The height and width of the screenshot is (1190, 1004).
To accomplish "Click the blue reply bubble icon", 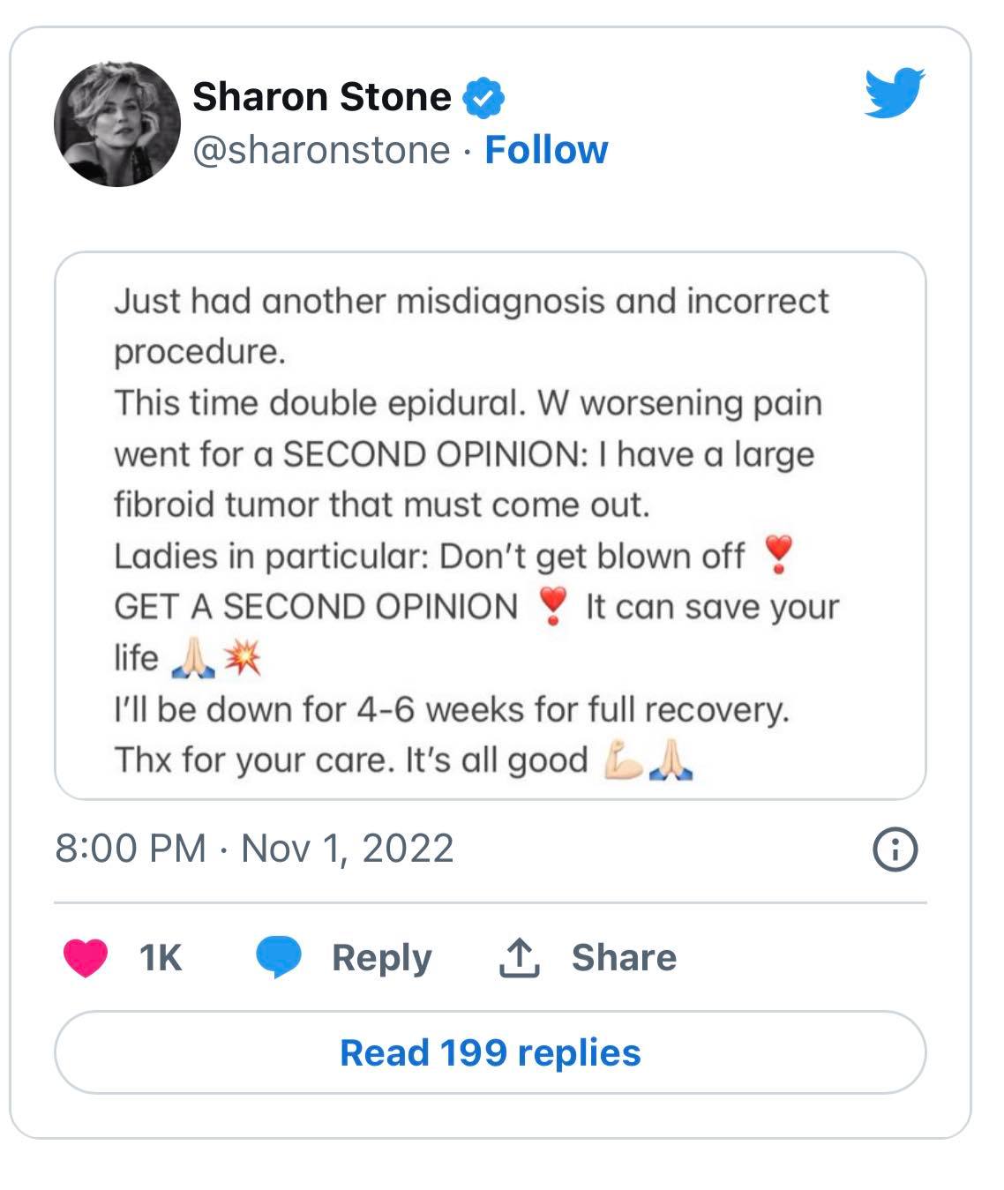I will click(x=279, y=958).
